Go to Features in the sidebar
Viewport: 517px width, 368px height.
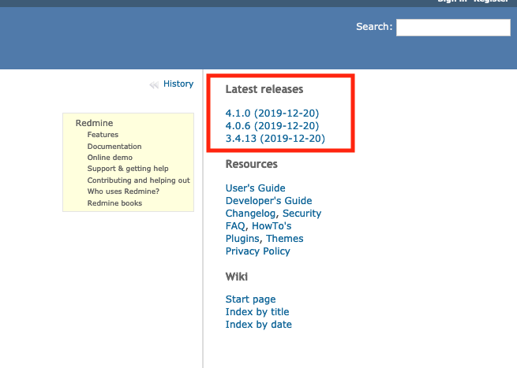(103, 135)
